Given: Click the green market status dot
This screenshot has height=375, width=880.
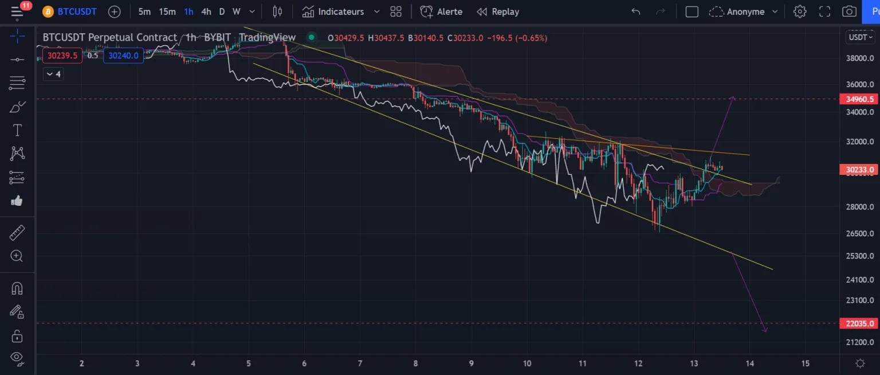Looking at the screenshot, I should (x=311, y=37).
